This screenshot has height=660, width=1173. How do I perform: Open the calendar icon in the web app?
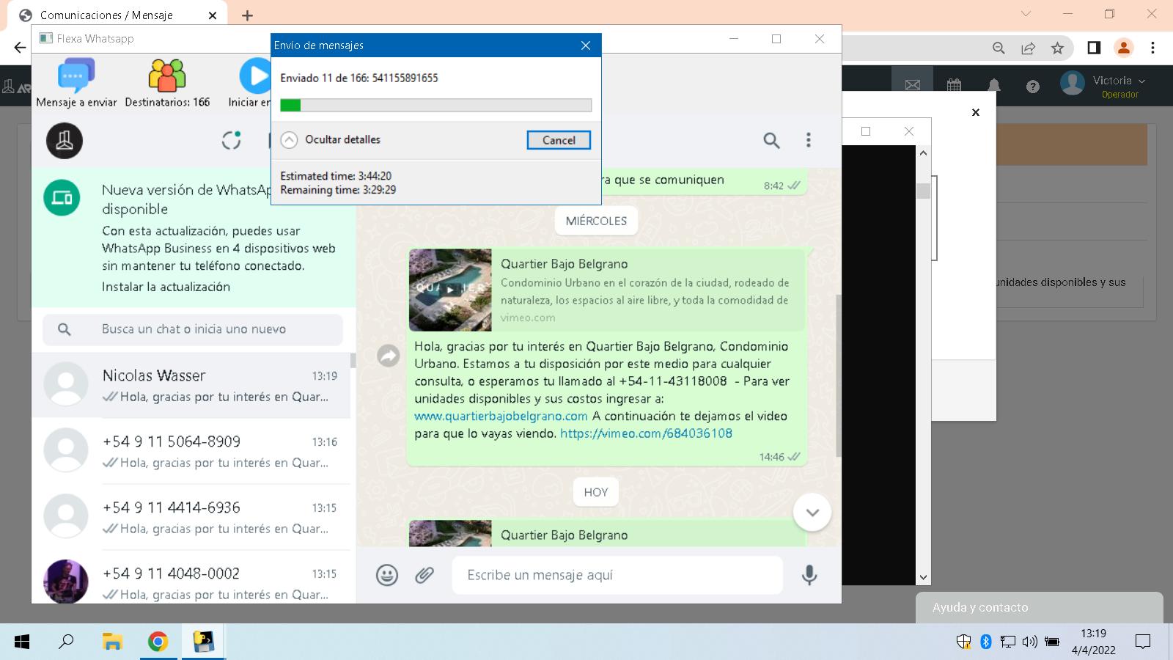click(x=954, y=86)
